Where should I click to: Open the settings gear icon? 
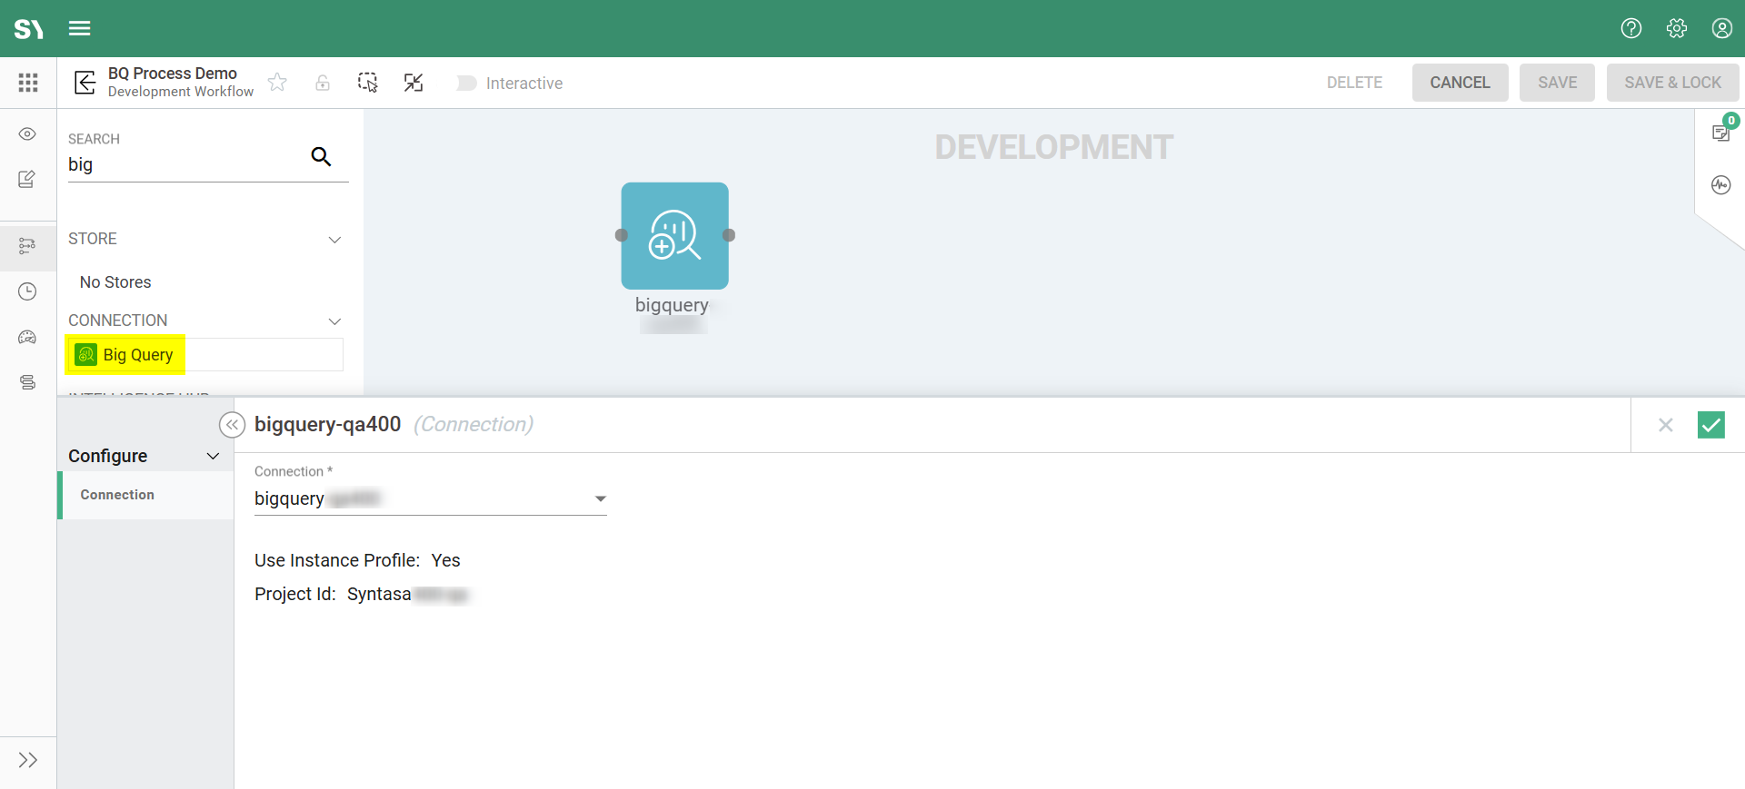click(x=1677, y=28)
